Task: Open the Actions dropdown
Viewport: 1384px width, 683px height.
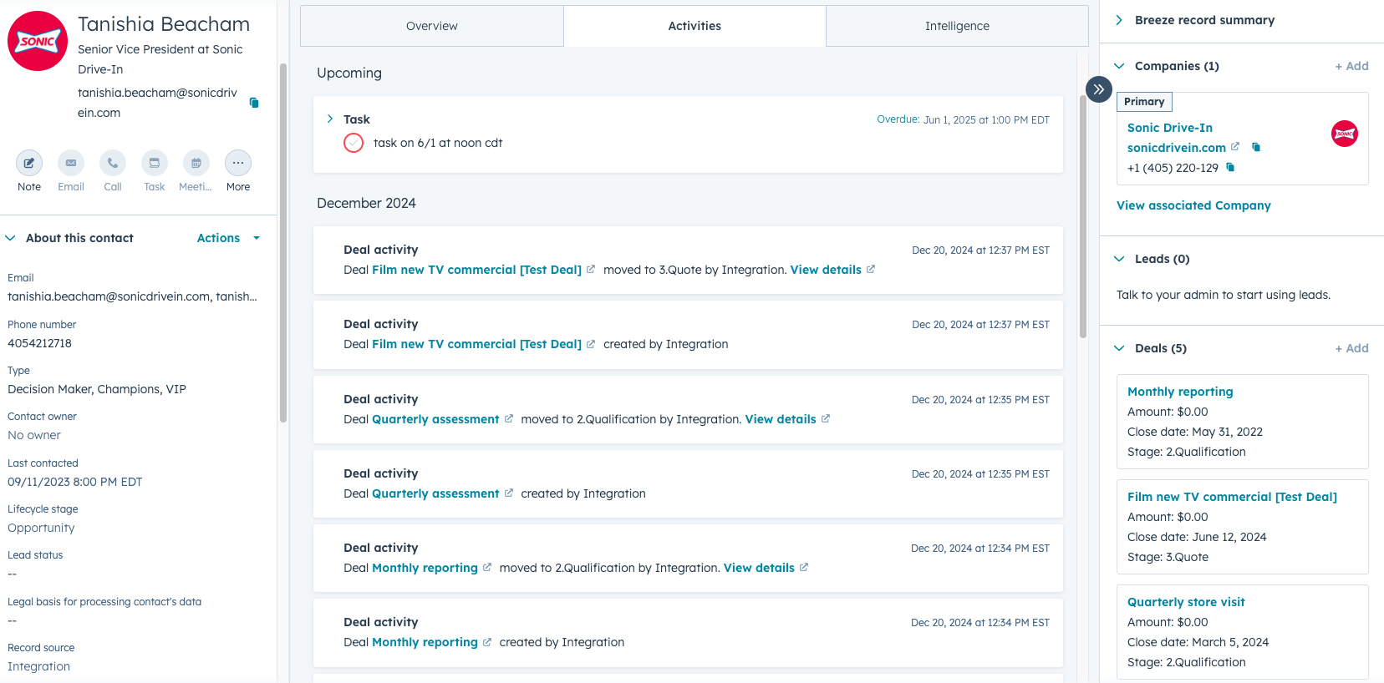Action: click(x=228, y=238)
